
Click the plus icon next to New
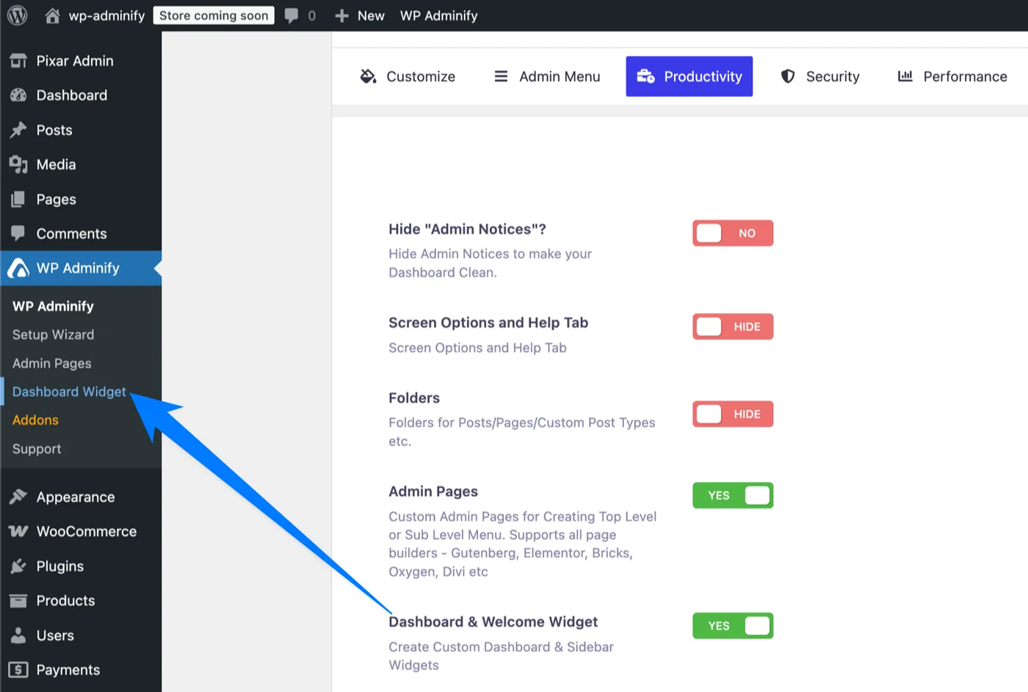point(341,15)
